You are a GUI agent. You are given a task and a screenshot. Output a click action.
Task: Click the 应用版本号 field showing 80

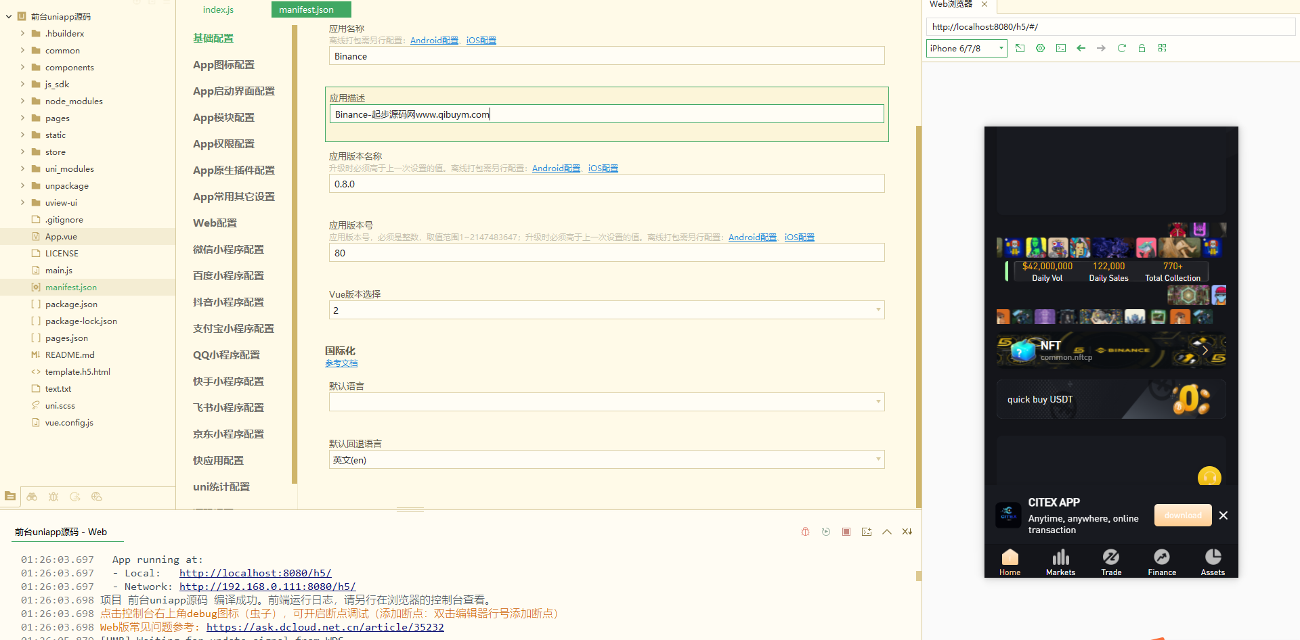click(x=607, y=253)
